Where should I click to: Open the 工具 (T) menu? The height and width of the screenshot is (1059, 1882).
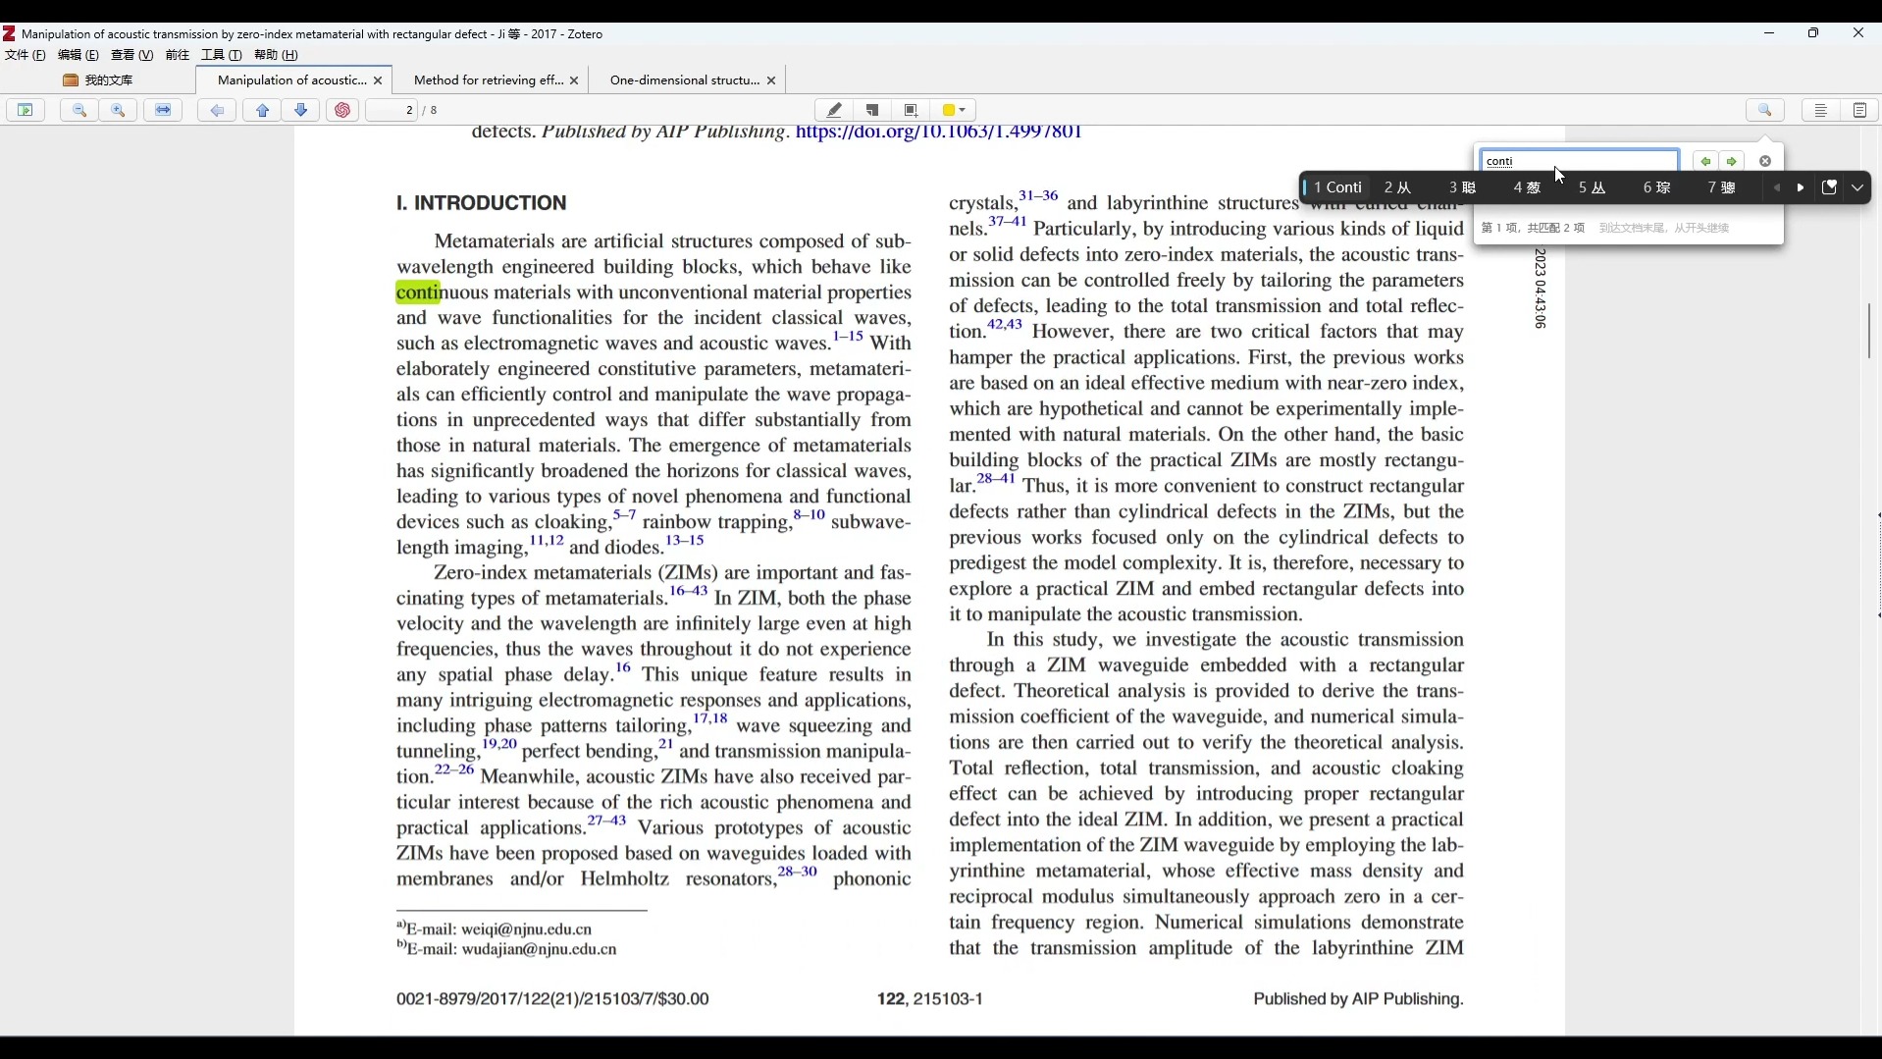[x=222, y=55]
